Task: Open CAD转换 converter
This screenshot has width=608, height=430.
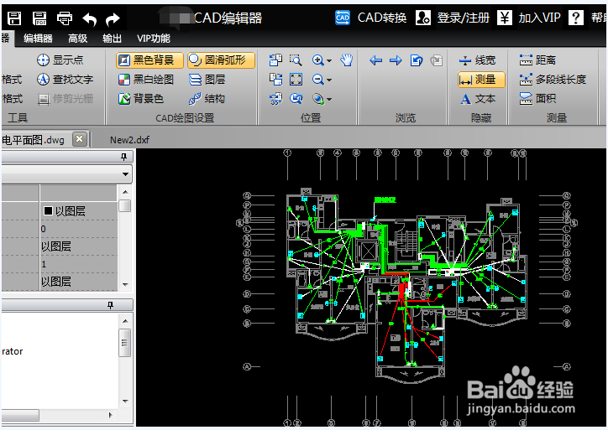Action: (x=370, y=18)
